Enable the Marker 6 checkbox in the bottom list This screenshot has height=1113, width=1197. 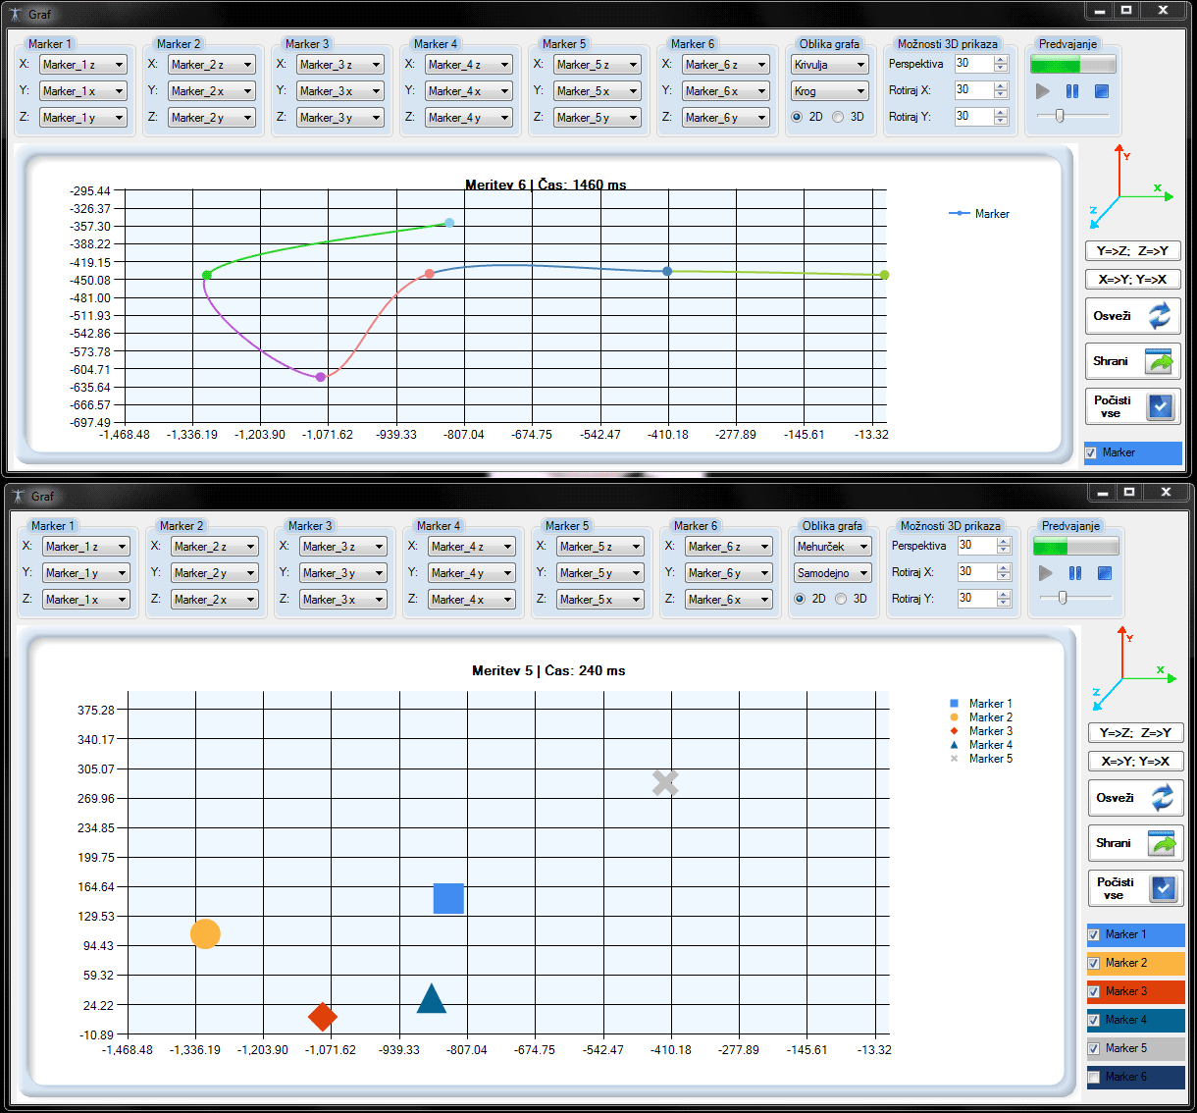[x=1094, y=1078]
